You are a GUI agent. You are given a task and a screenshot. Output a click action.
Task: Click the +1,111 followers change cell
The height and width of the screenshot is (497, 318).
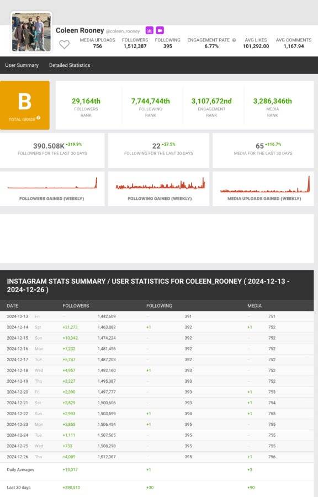click(x=68, y=435)
